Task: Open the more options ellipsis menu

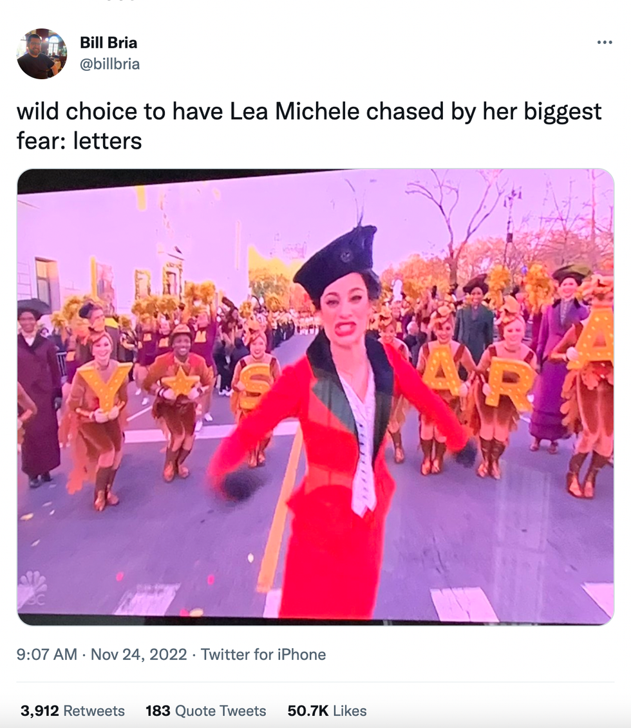Action: pyautogui.click(x=604, y=43)
